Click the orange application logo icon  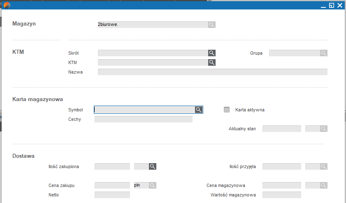[7, 5]
